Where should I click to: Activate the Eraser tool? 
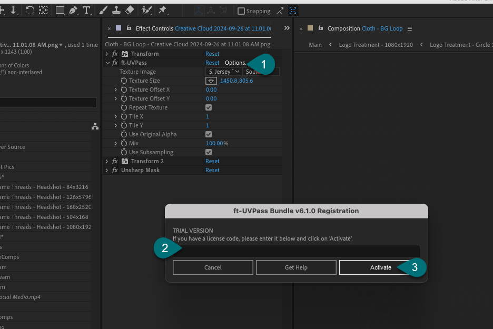[130, 11]
